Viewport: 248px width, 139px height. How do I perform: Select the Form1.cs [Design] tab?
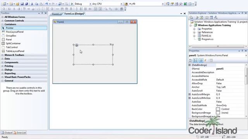(x=74, y=14)
